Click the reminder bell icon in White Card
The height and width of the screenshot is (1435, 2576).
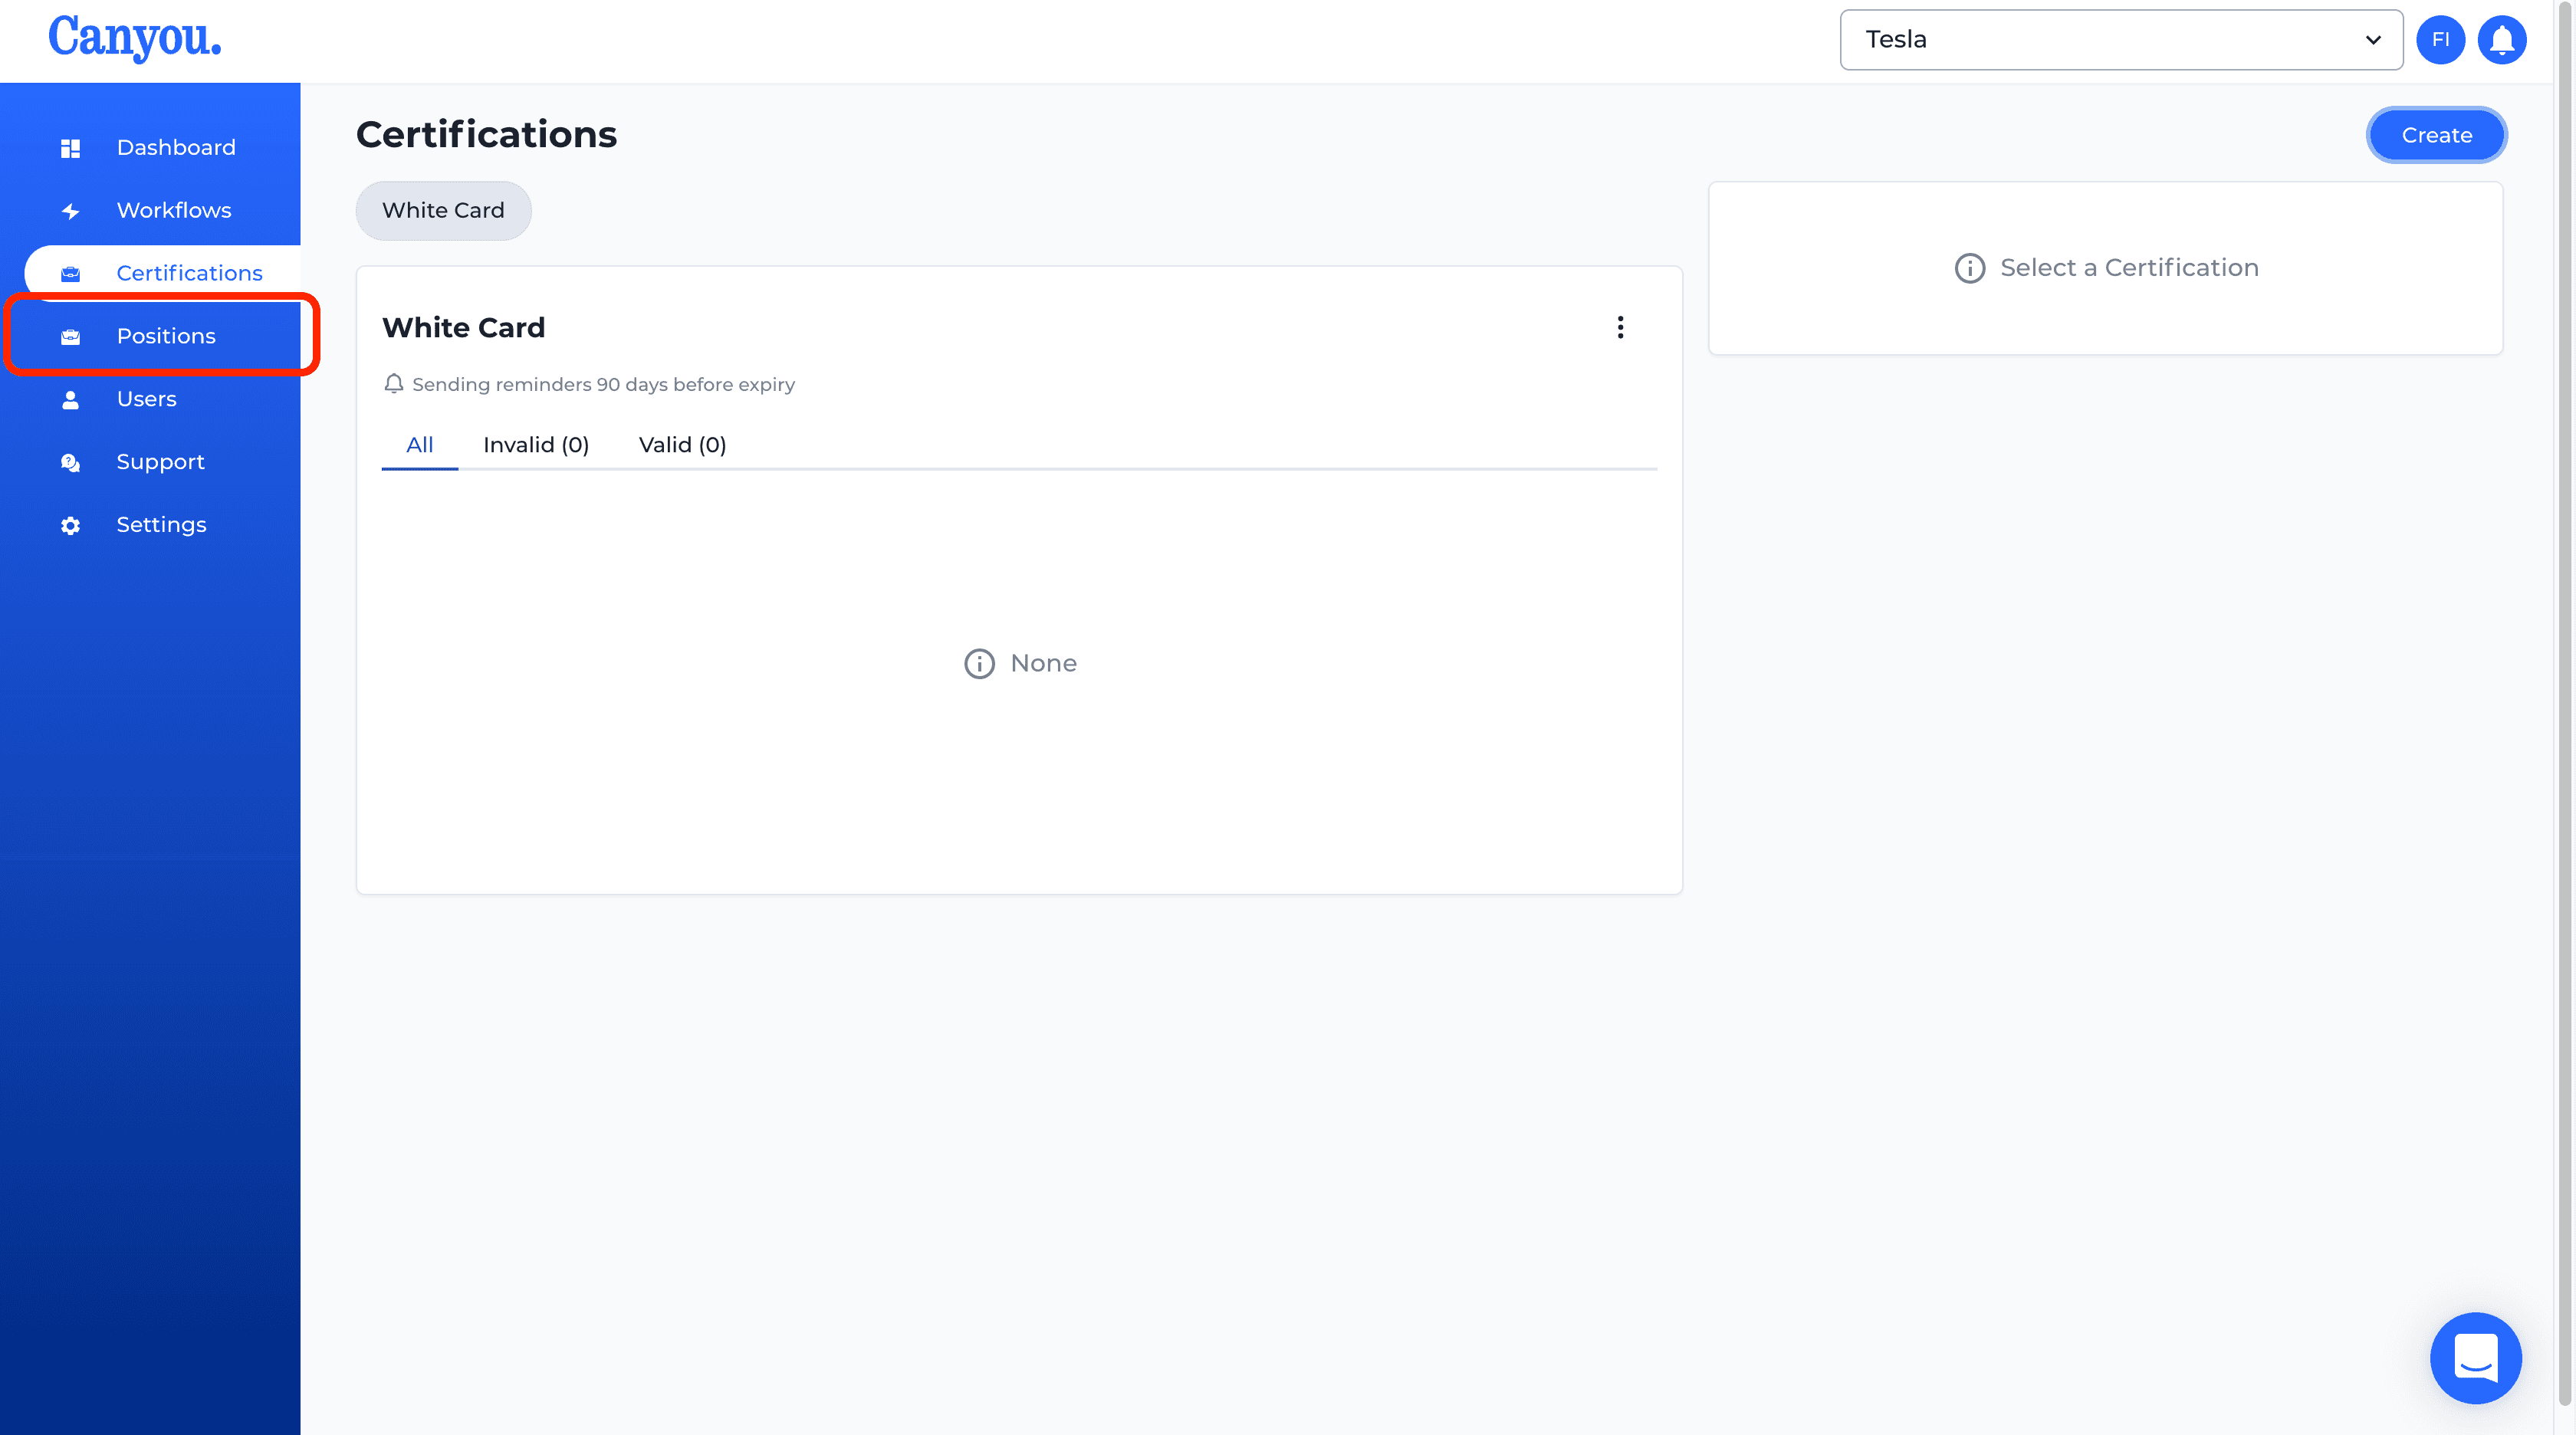point(394,384)
